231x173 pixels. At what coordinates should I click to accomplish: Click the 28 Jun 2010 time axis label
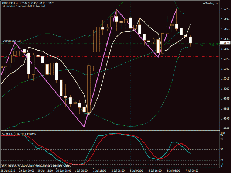click(8, 170)
